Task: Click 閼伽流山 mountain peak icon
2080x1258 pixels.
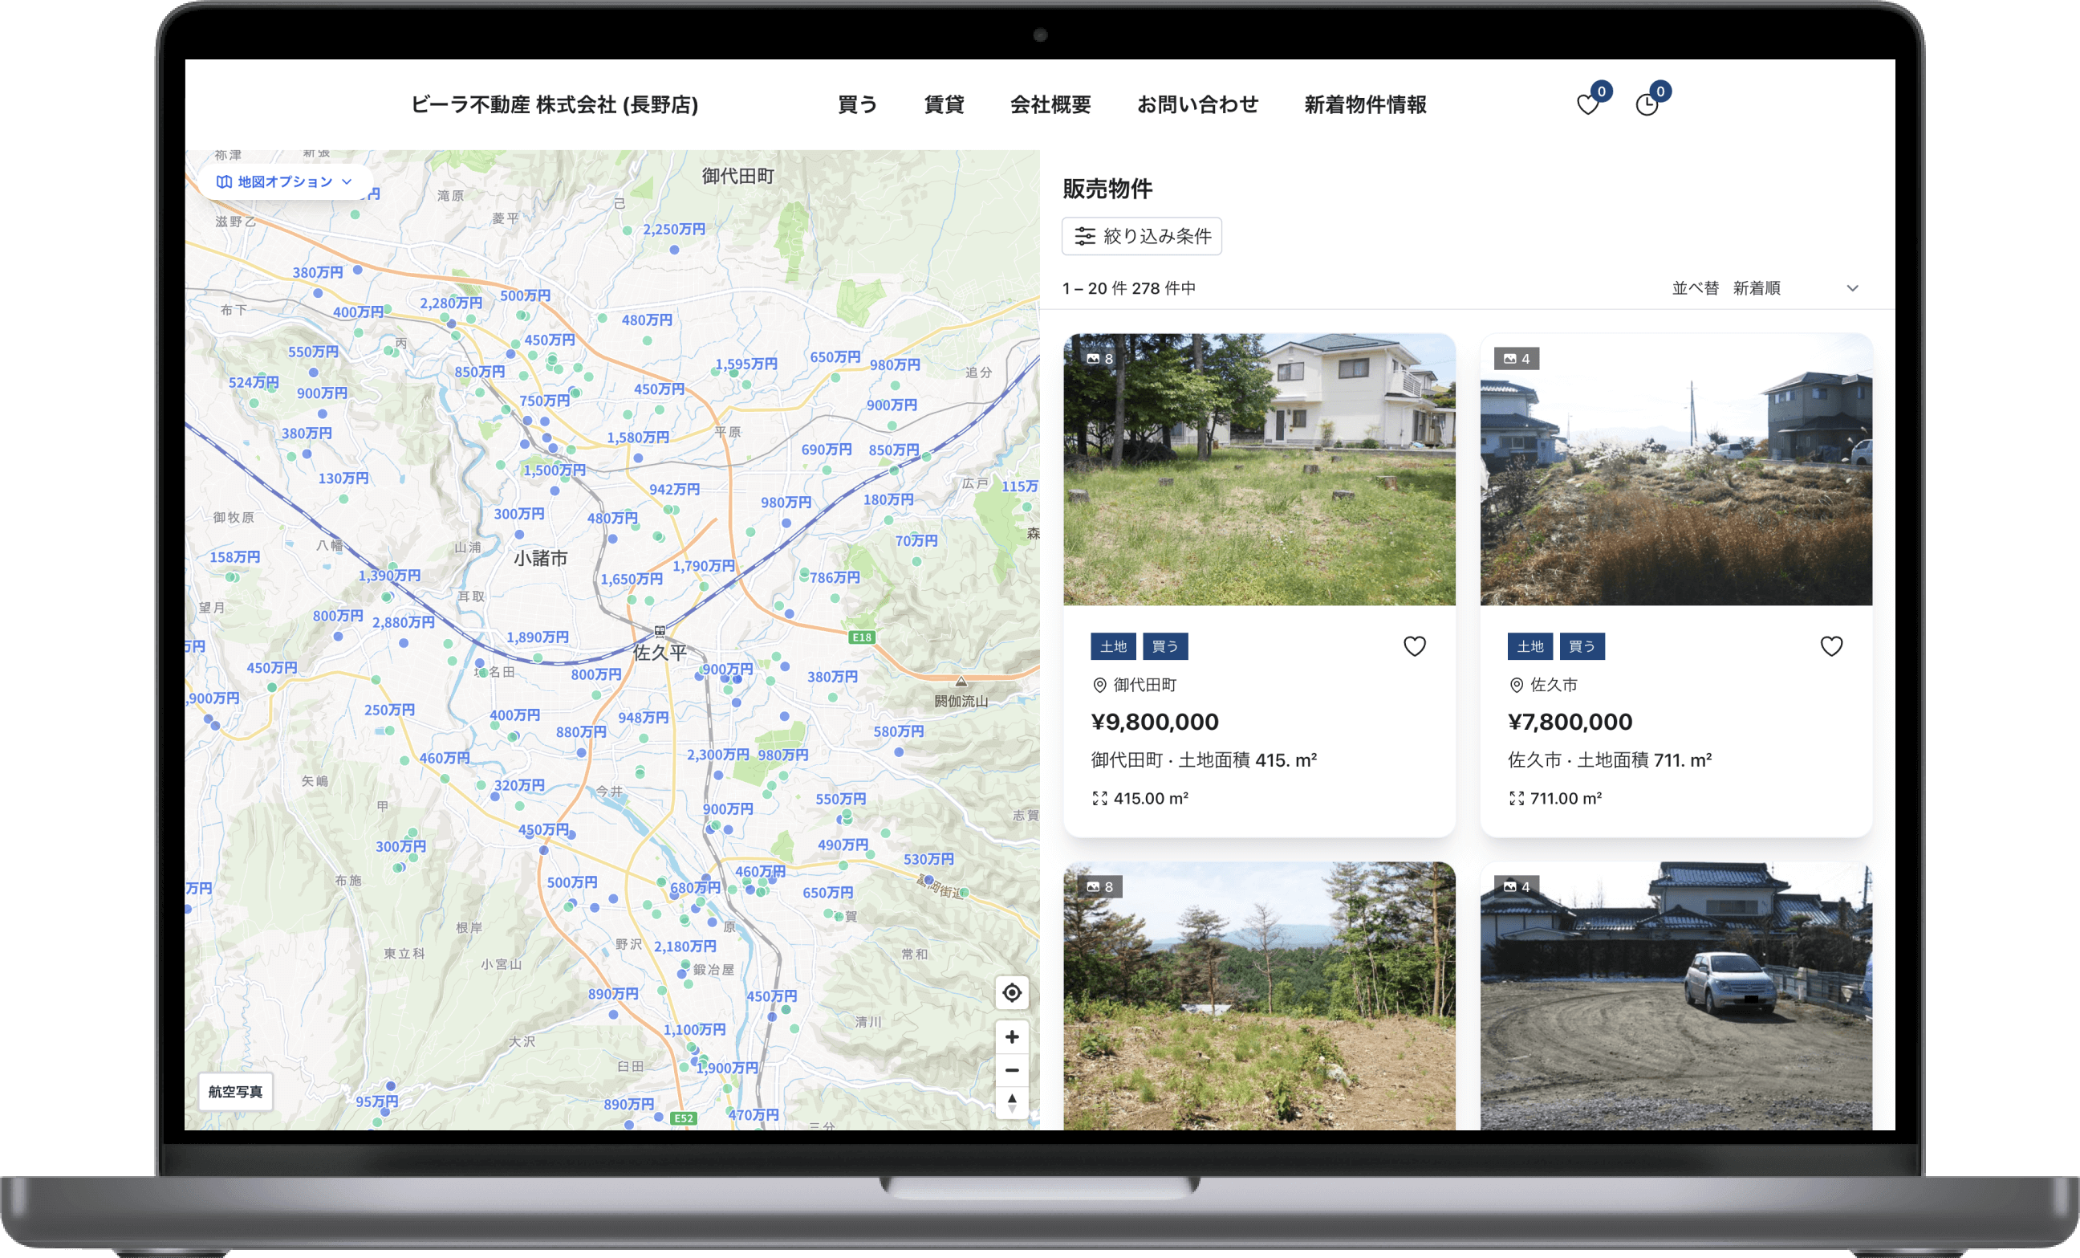Action: coord(961,682)
